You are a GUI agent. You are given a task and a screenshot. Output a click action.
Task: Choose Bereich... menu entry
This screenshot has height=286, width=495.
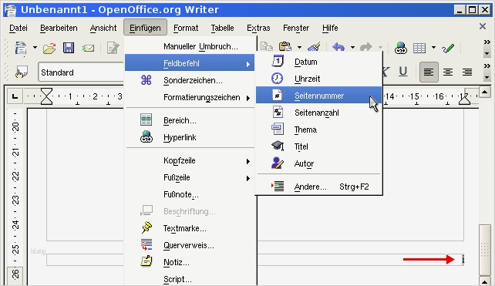click(190, 120)
